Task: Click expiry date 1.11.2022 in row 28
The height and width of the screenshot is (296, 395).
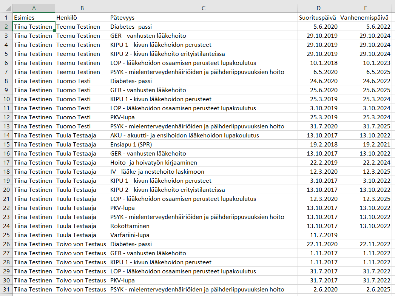Action: (365, 262)
